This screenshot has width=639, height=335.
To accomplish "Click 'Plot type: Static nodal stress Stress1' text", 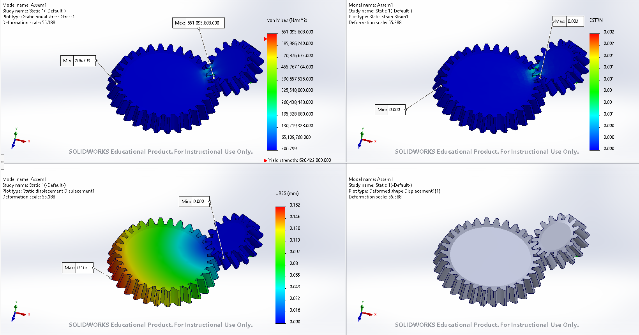I will pos(39,17).
